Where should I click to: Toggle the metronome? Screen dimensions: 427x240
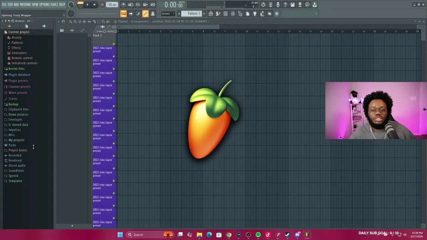coord(123,5)
